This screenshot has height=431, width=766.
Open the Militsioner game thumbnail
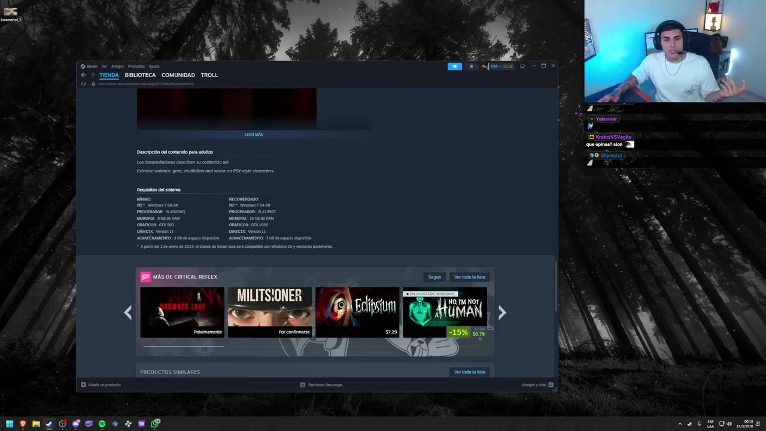click(x=270, y=312)
